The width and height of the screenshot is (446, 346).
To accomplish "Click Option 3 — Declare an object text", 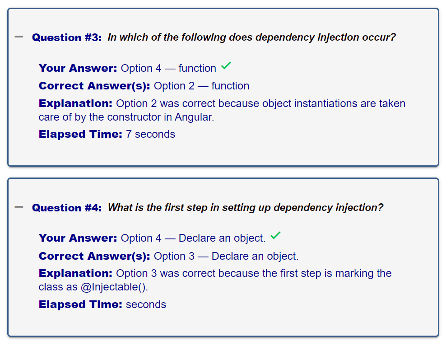I will (226, 256).
